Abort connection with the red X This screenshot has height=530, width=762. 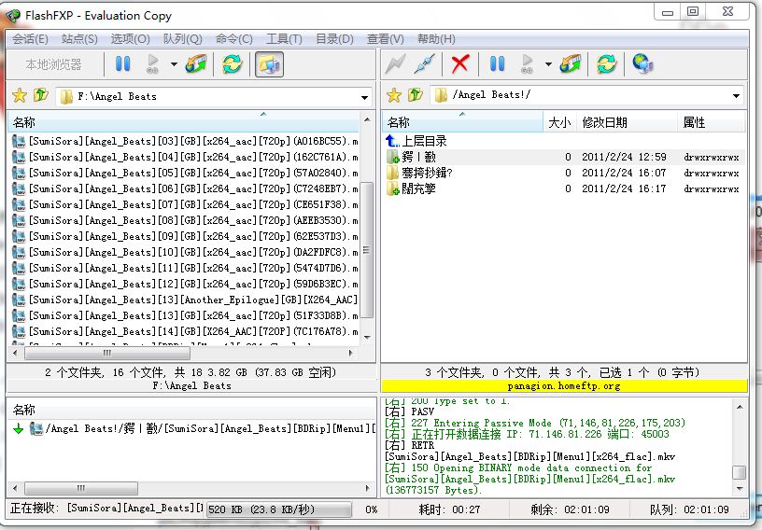click(459, 63)
